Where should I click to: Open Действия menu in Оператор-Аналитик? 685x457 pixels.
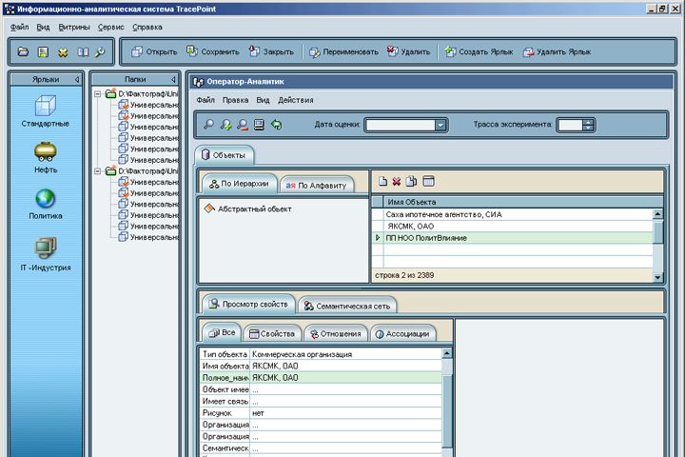(296, 100)
